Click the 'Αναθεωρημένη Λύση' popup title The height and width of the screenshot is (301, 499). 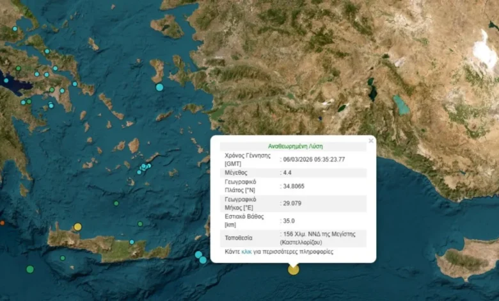click(294, 146)
